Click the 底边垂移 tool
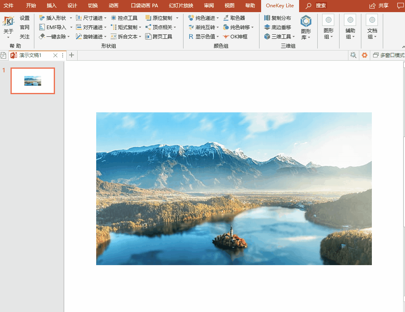405x312 pixels. point(278,27)
